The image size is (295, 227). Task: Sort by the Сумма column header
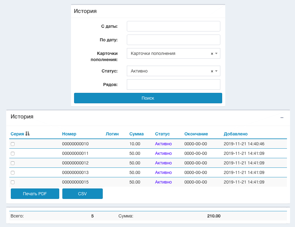(136, 134)
